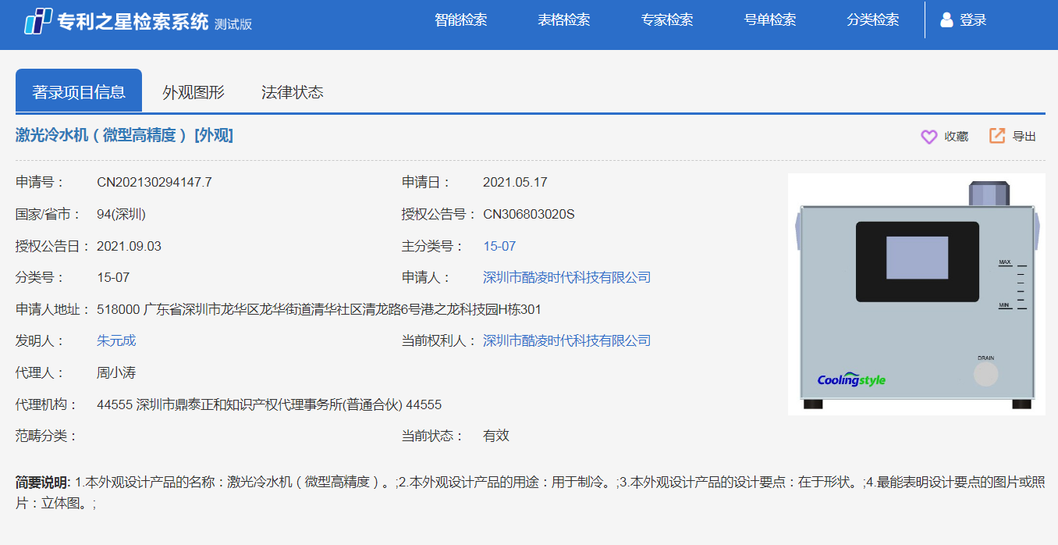Select the 著录项目信息 tab
The height and width of the screenshot is (545, 1058).
pos(79,92)
